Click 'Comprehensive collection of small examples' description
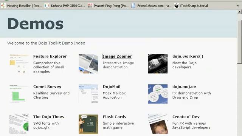This screenshot has width=242, height=136. point(49,67)
